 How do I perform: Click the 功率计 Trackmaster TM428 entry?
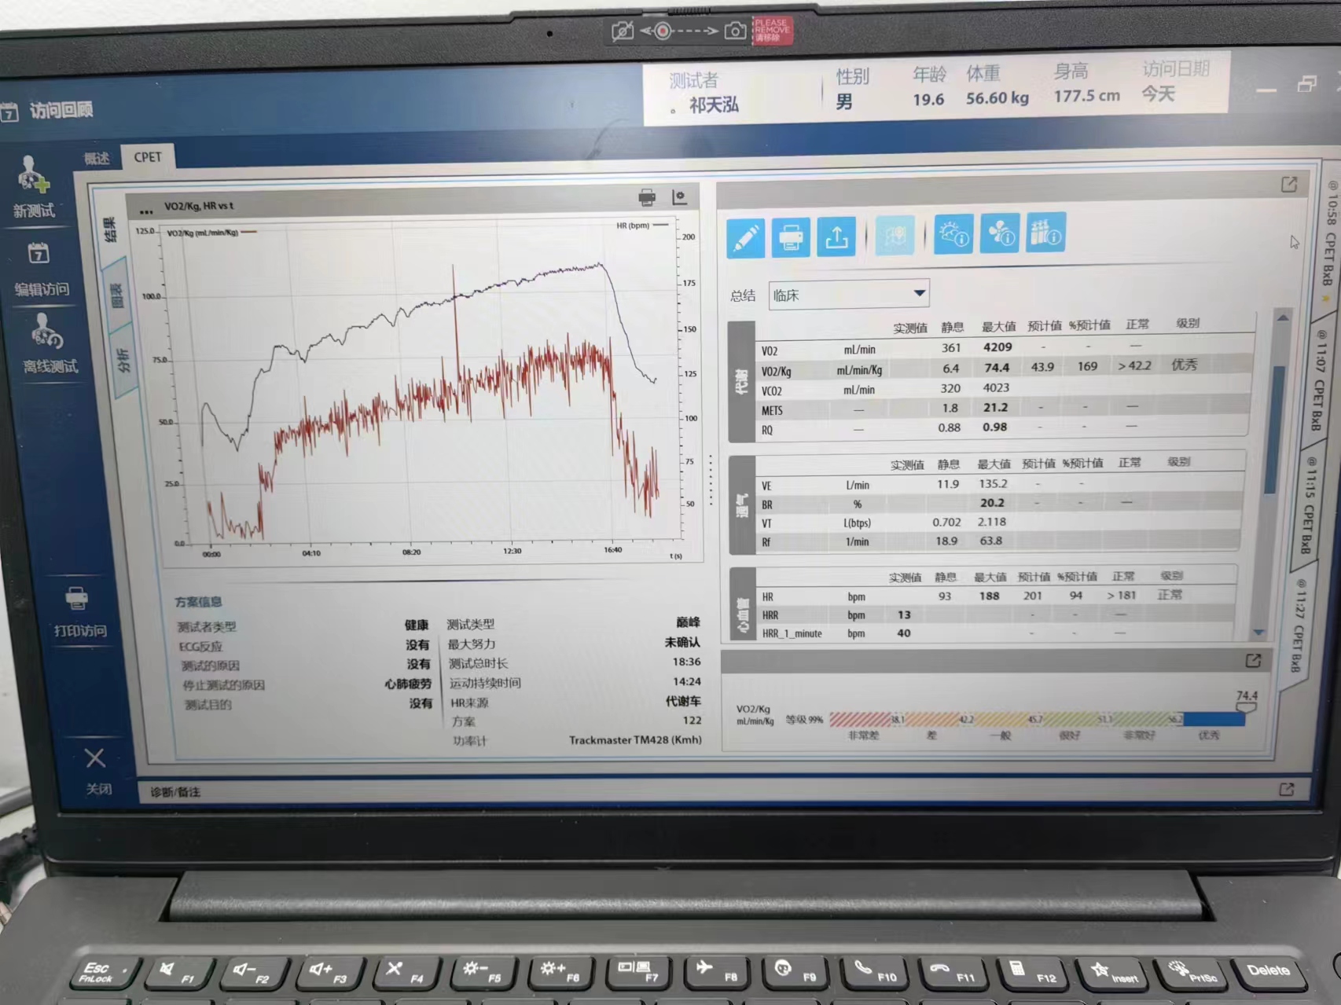click(x=635, y=739)
